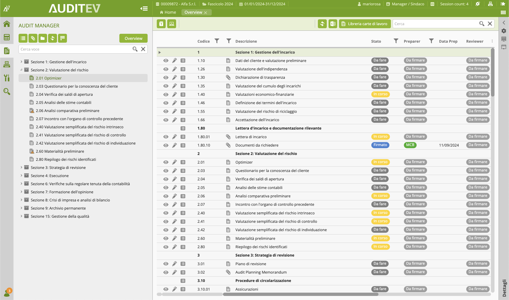Toggle the eye icon for row 1.26
This screenshot has height=300, width=509.
click(166, 69)
